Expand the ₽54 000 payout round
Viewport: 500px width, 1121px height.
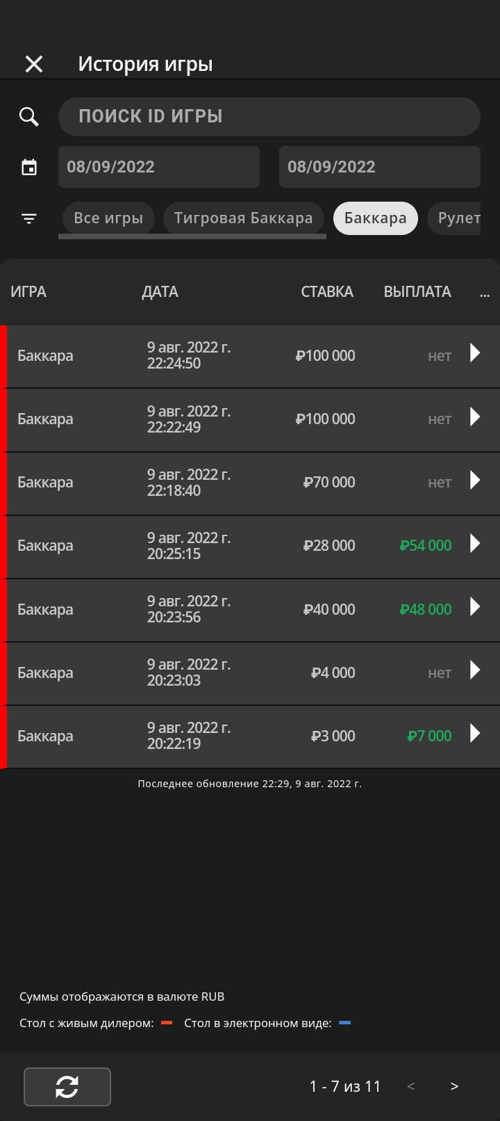475,543
